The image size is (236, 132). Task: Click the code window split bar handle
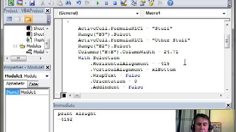(227, 20)
